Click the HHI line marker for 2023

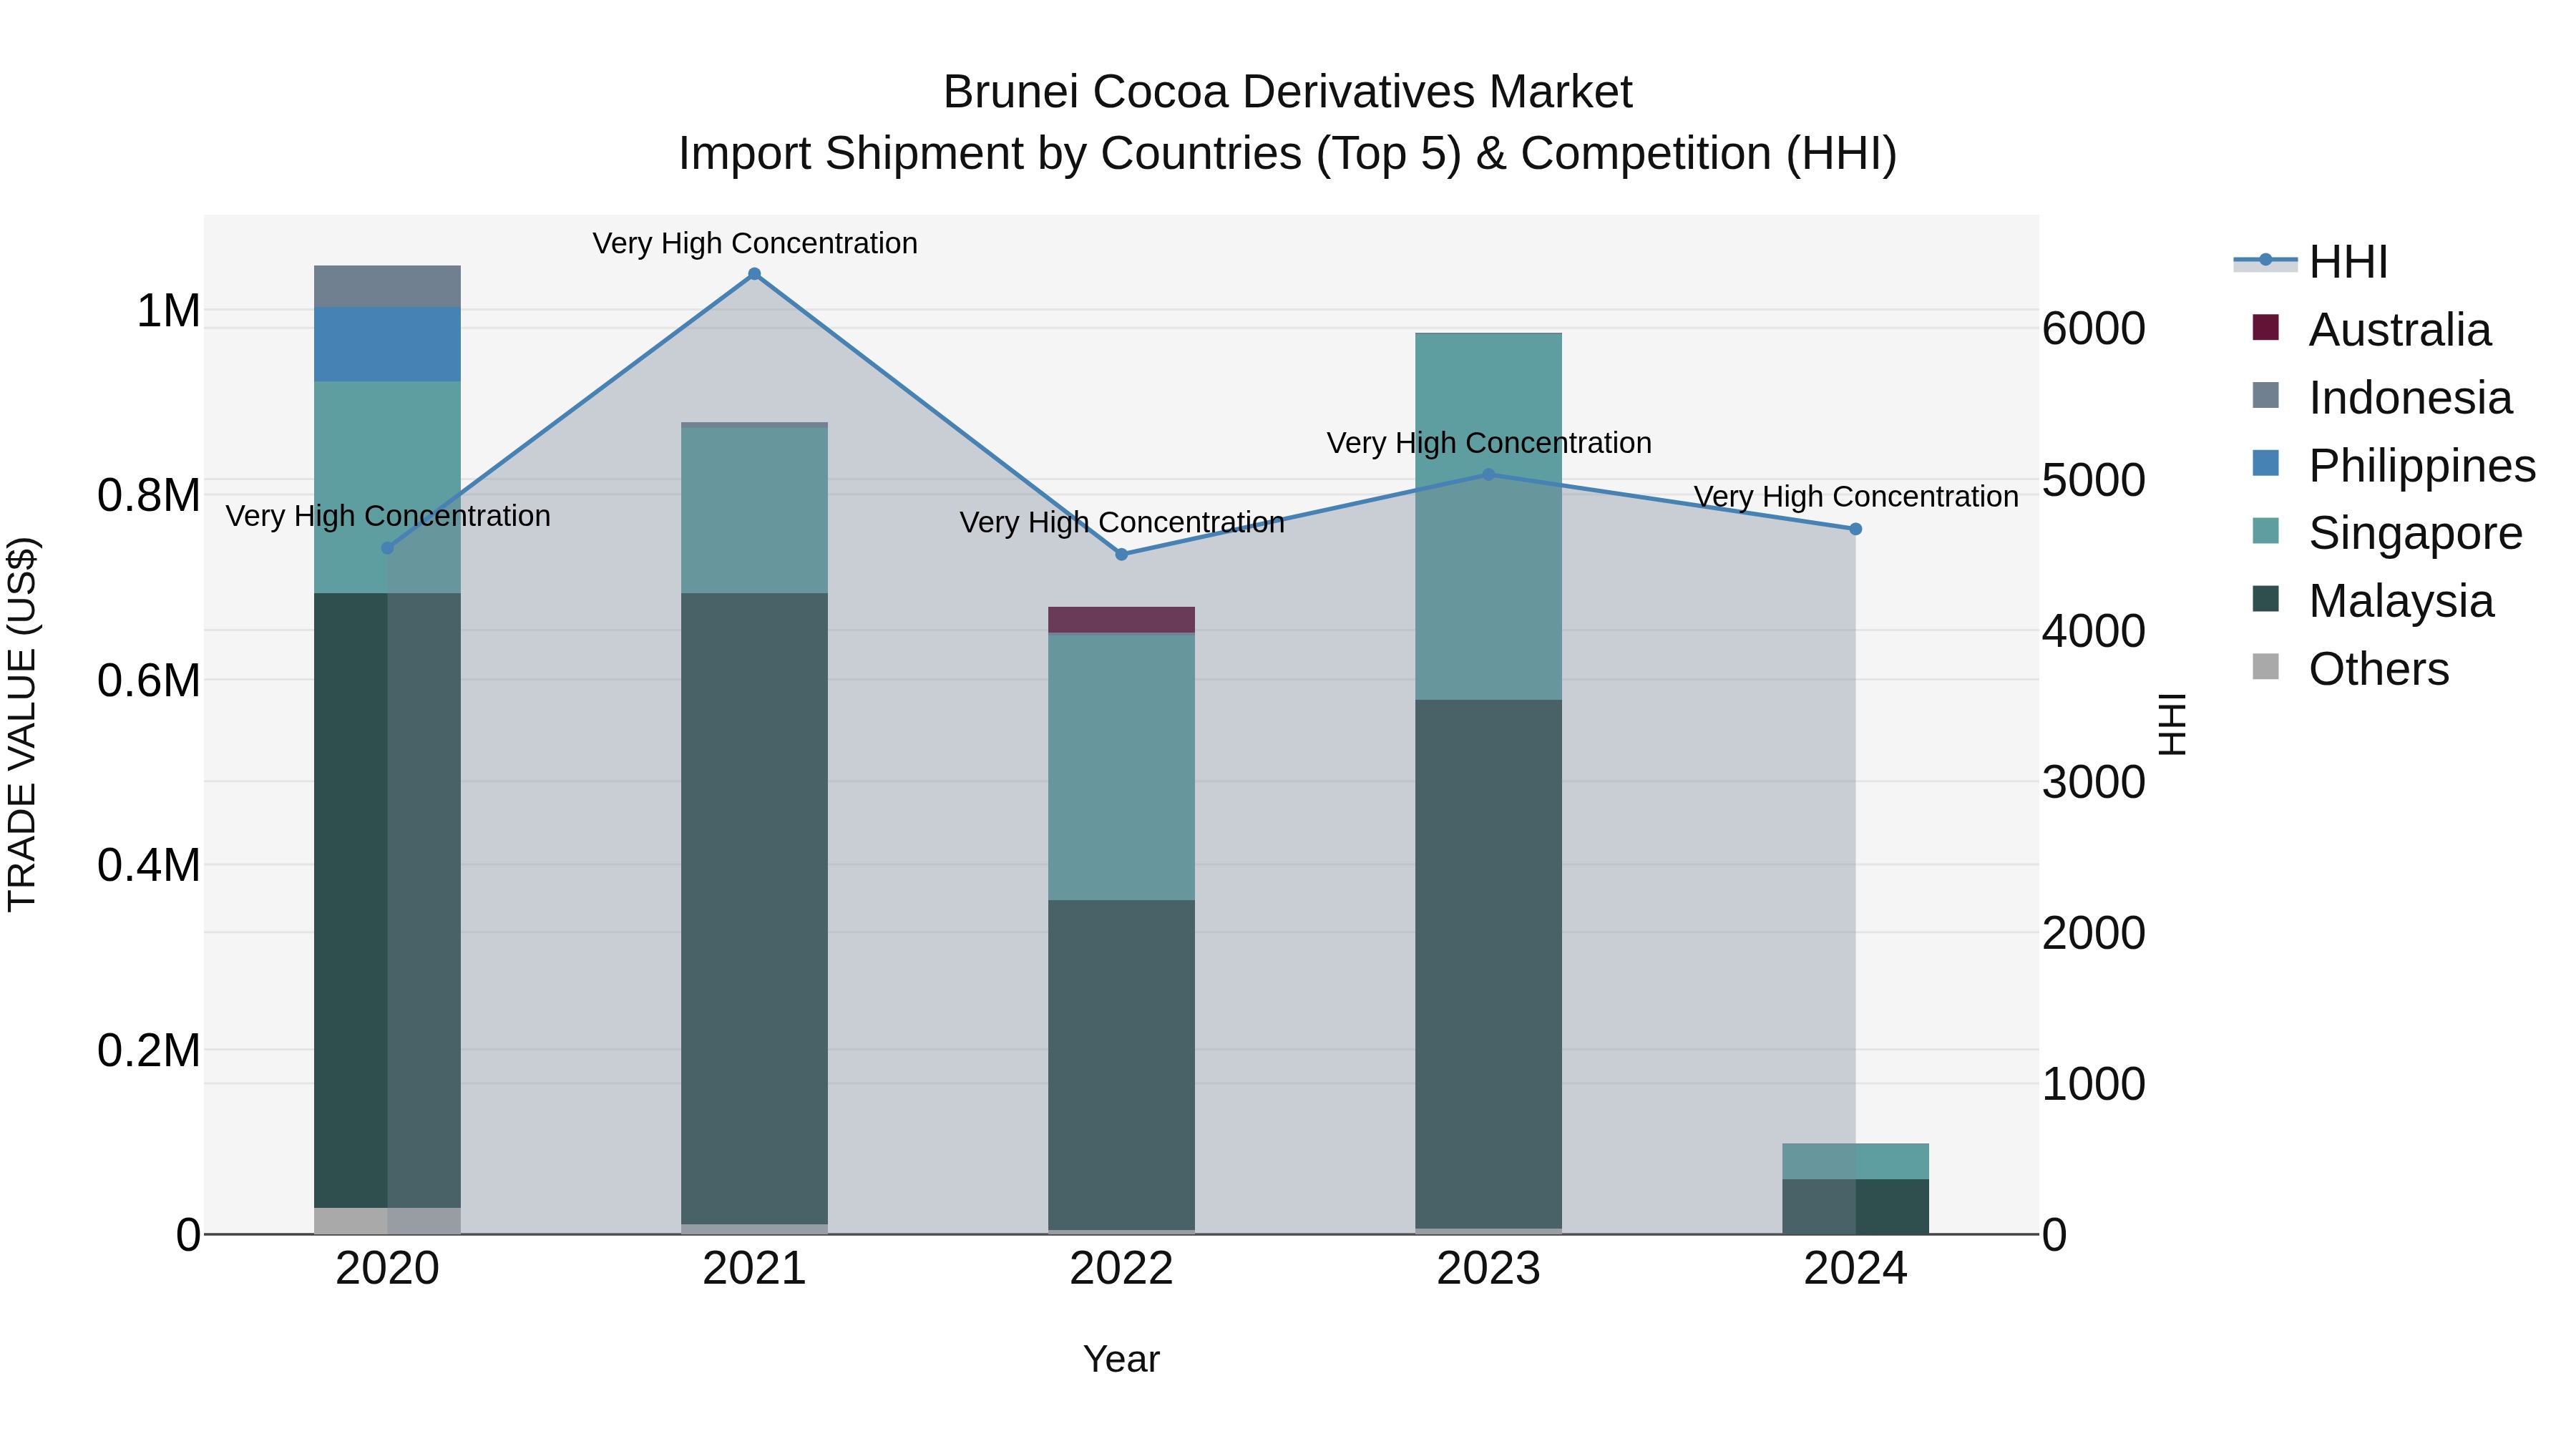1488,475
